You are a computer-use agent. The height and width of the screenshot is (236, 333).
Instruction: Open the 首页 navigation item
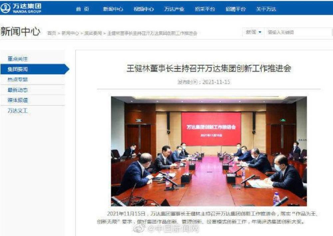pyautogui.click(x=83, y=9)
